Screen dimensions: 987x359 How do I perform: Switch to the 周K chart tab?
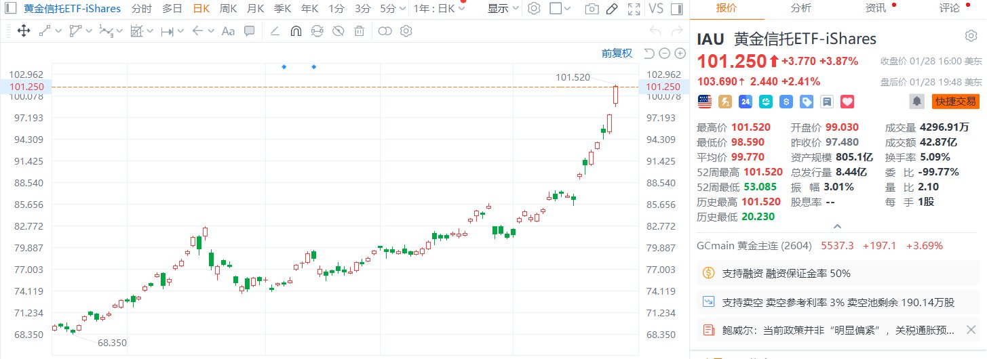click(x=228, y=9)
